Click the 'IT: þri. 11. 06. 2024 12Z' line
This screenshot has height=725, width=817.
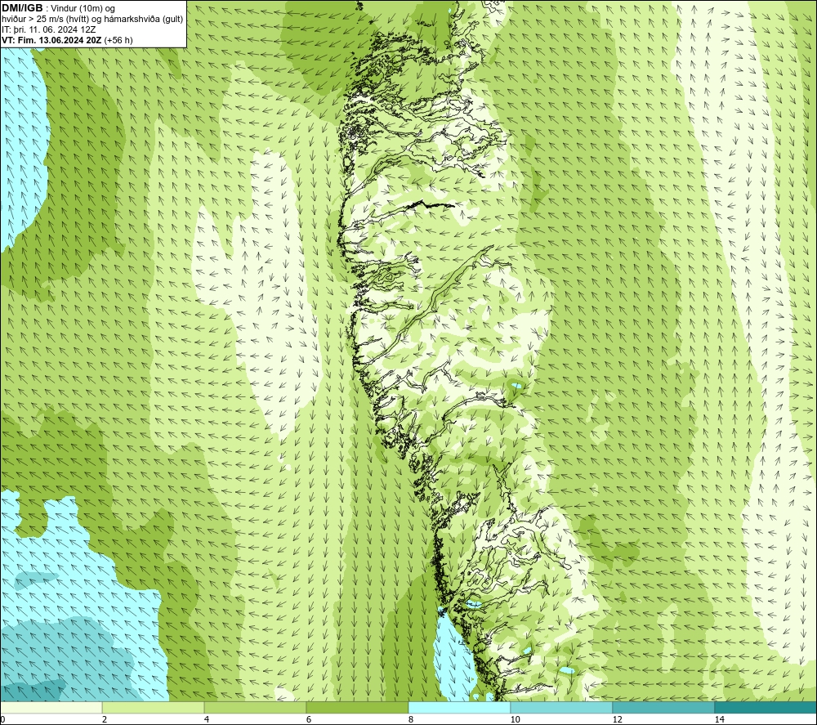48,29
